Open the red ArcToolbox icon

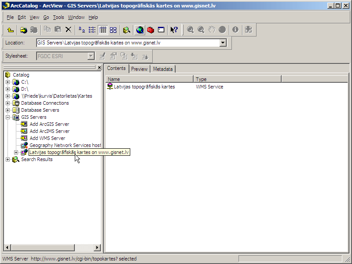(x=150, y=30)
